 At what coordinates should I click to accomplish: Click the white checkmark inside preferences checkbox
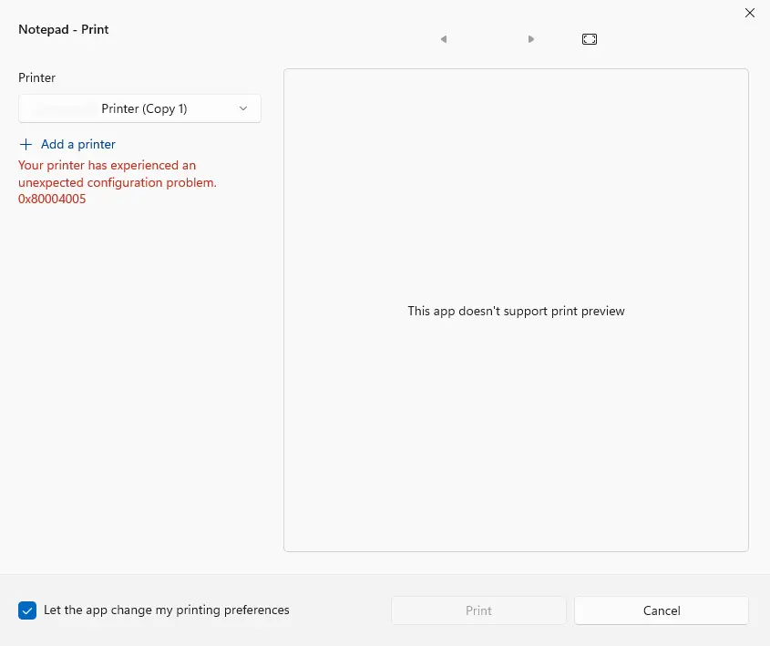[x=27, y=610]
